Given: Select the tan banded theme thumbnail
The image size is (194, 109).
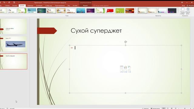Looking at the screenshot, I should [x=61, y=11].
